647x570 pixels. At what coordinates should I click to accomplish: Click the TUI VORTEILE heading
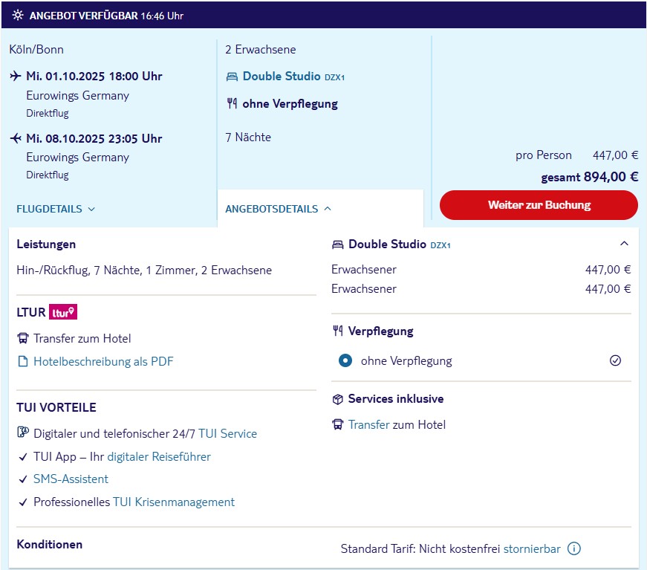pos(56,407)
